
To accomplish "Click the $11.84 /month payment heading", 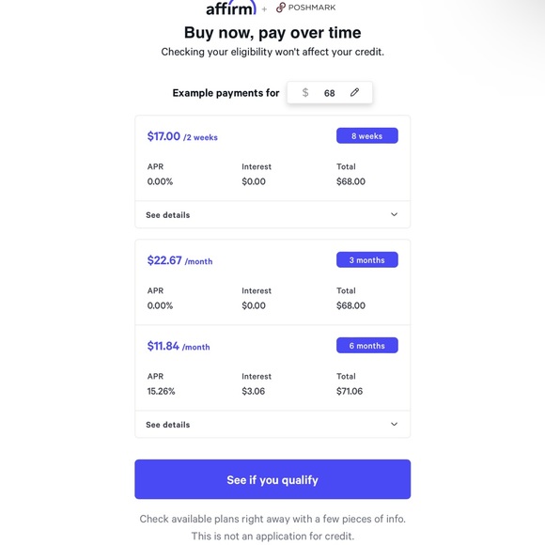I will coord(179,346).
